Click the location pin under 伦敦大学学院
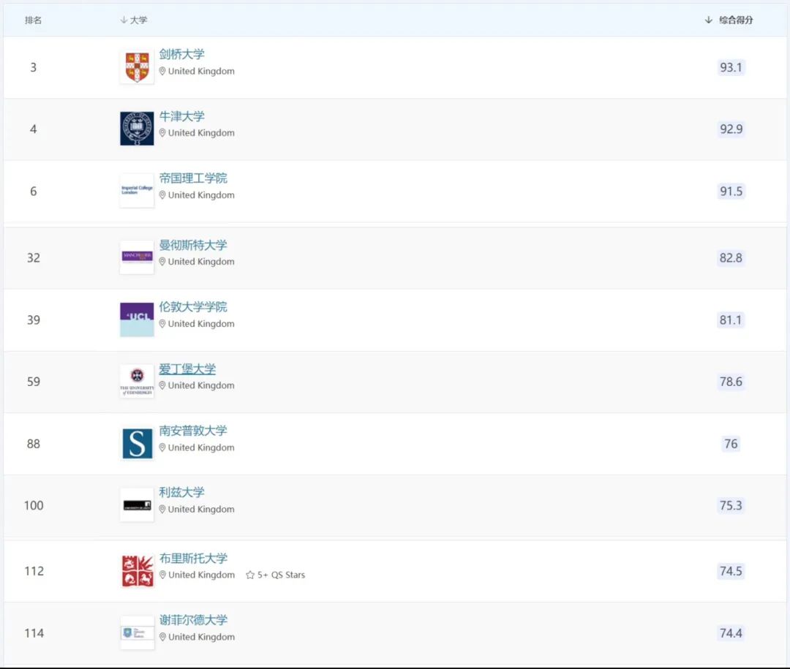The width and height of the screenshot is (790, 669). (162, 323)
